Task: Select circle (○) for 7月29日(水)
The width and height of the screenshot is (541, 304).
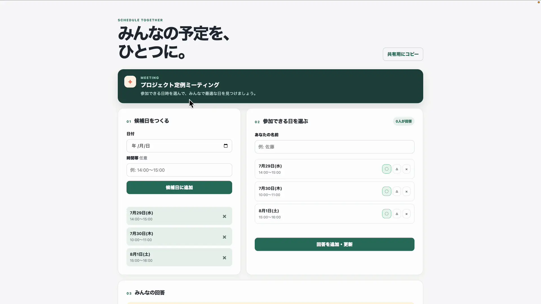Action: pos(387,169)
